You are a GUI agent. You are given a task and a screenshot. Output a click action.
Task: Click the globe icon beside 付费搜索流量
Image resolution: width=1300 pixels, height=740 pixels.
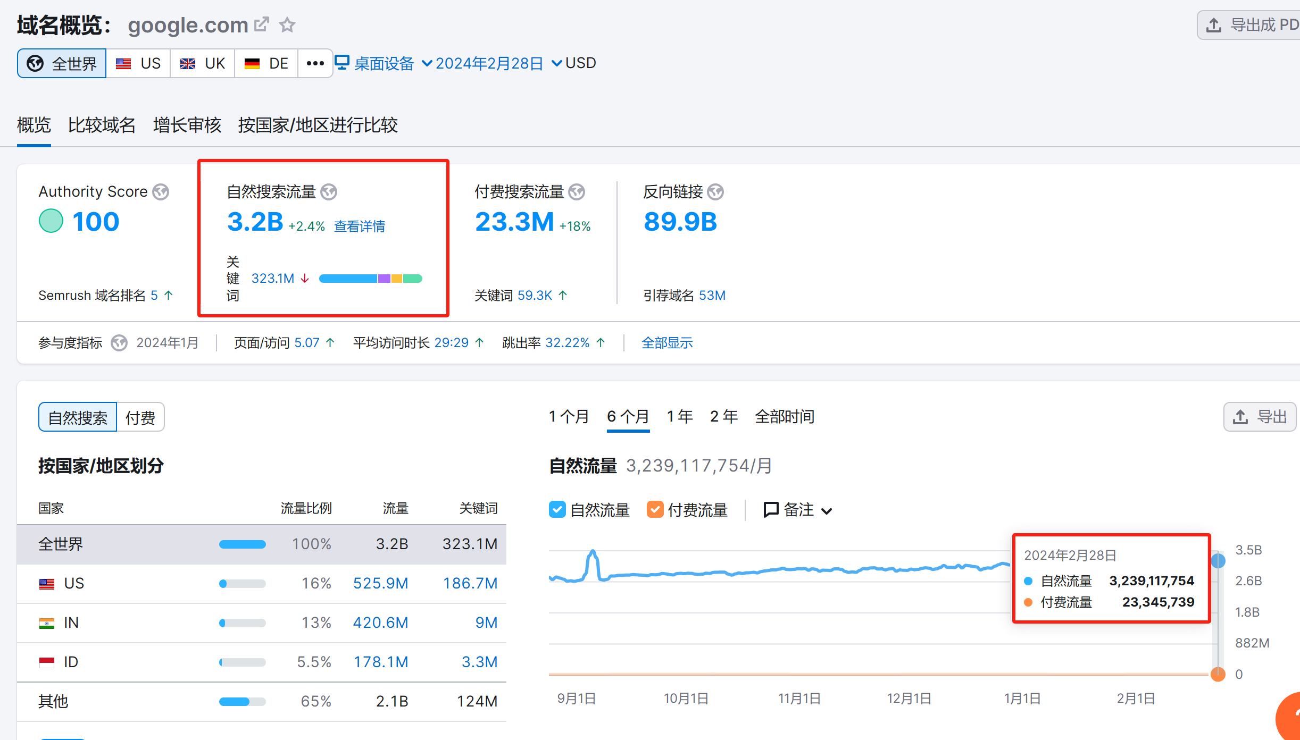(x=577, y=192)
